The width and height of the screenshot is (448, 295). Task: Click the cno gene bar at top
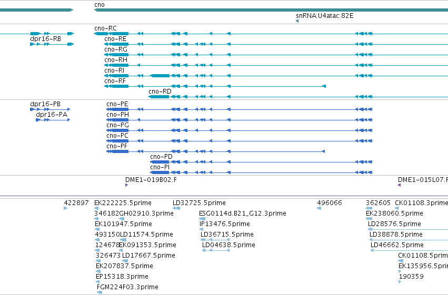(x=271, y=11)
